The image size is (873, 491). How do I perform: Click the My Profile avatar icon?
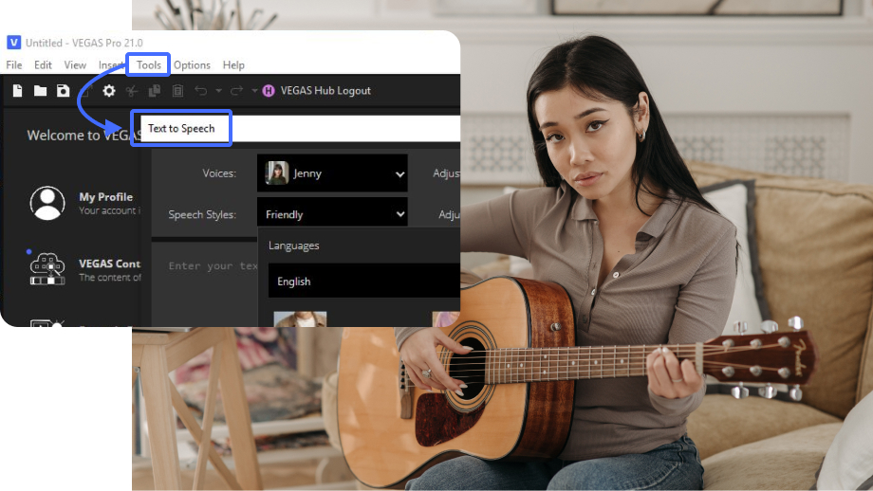pyautogui.click(x=47, y=203)
